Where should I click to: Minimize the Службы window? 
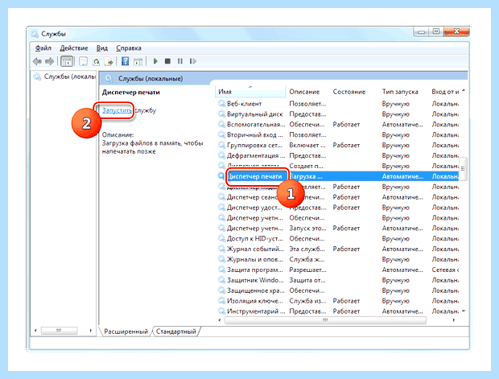(x=422, y=32)
